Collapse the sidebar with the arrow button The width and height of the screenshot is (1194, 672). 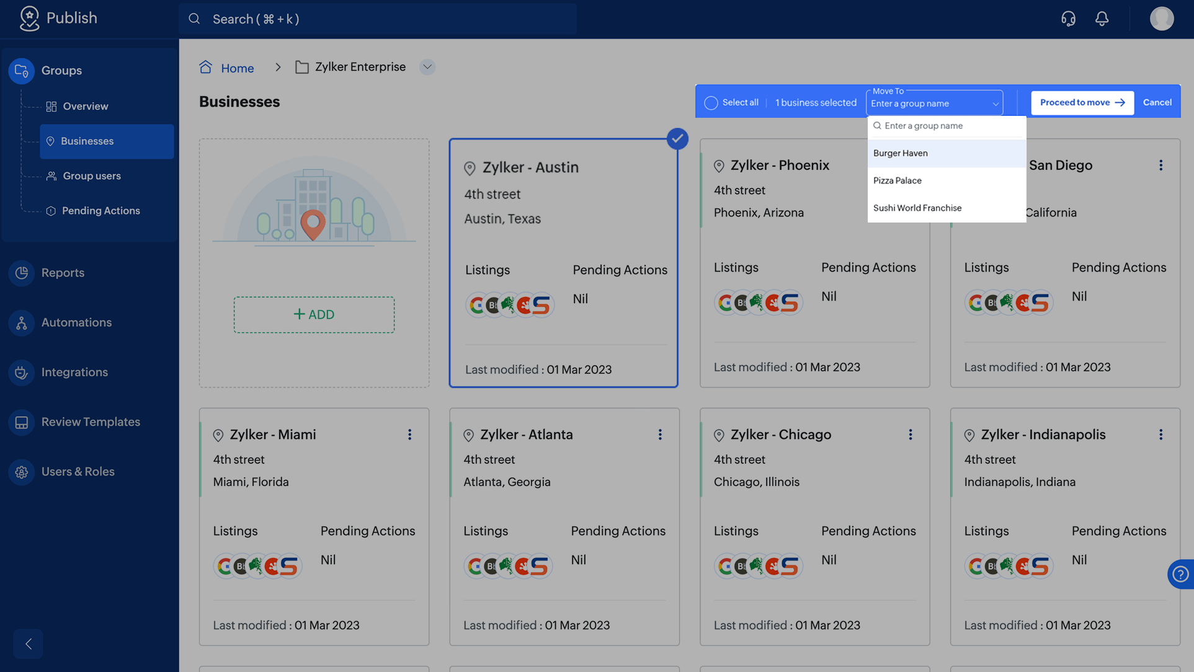coord(29,643)
